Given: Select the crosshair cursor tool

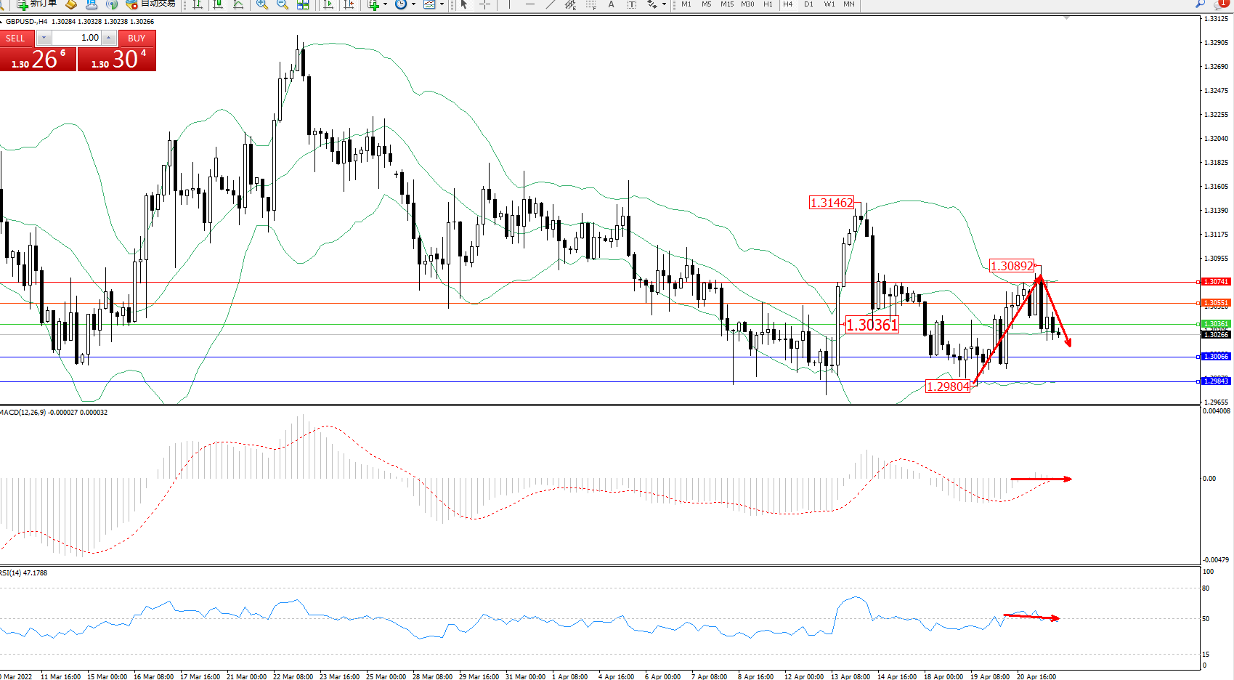Looking at the screenshot, I should click(x=484, y=4).
